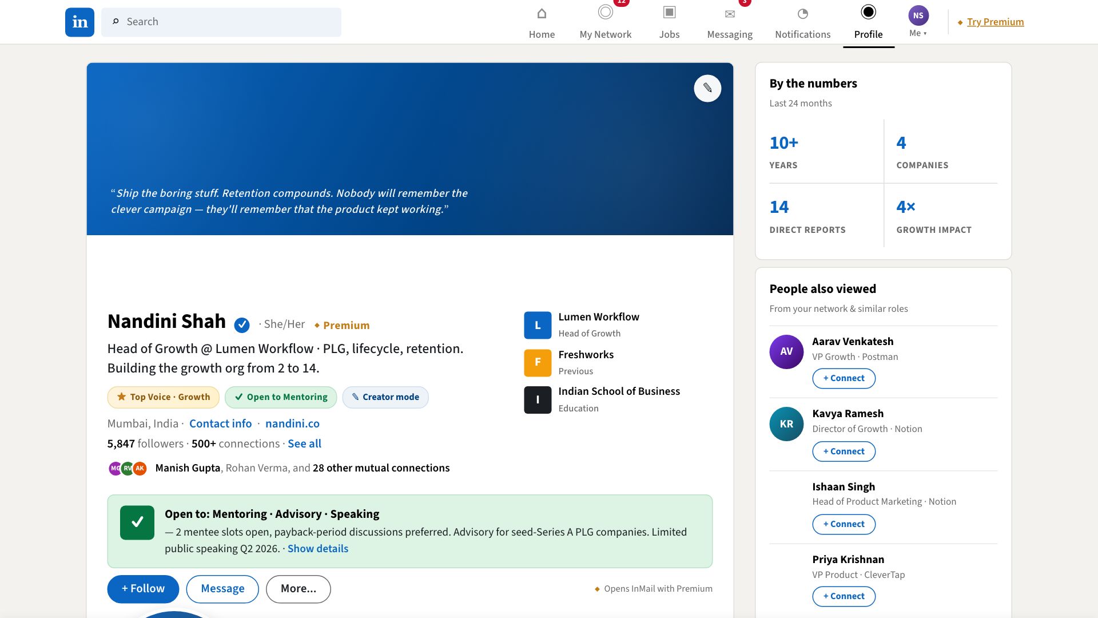The image size is (1098, 618).
Task: Connect with Aarav Venkatesh
Action: coord(844,378)
